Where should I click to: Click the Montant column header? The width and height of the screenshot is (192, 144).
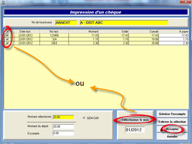(x=84, y=31)
